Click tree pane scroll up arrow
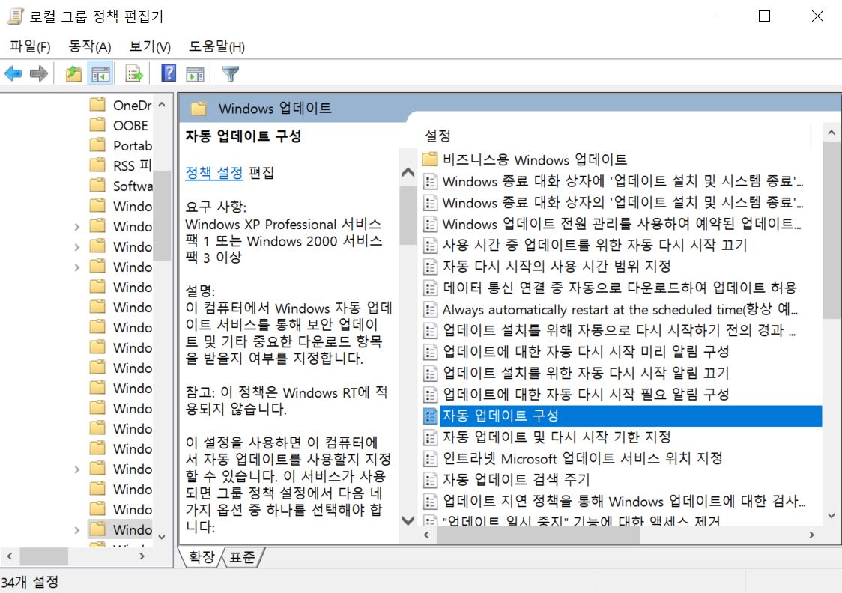The height and width of the screenshot is (593, 842). (x=162, y=105)
